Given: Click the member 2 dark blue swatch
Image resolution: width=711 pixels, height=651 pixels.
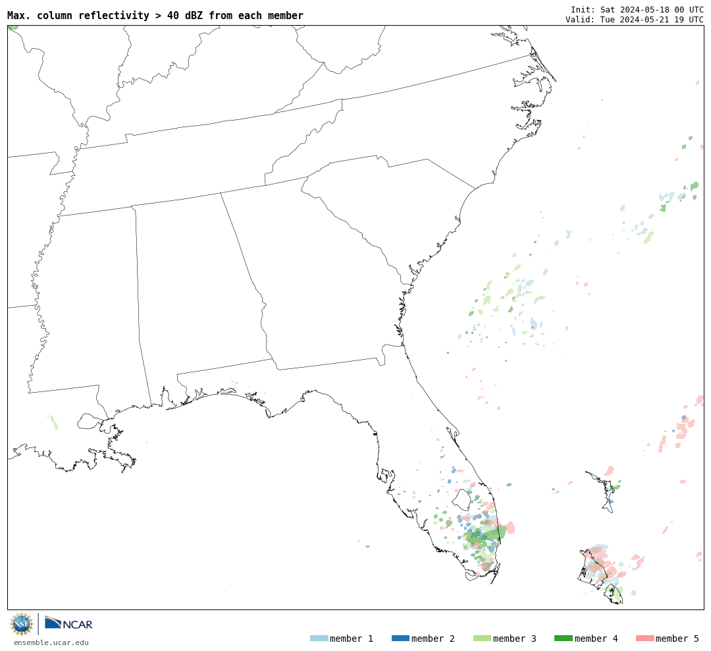Looking at the screenshot, I should pos(400,638).
